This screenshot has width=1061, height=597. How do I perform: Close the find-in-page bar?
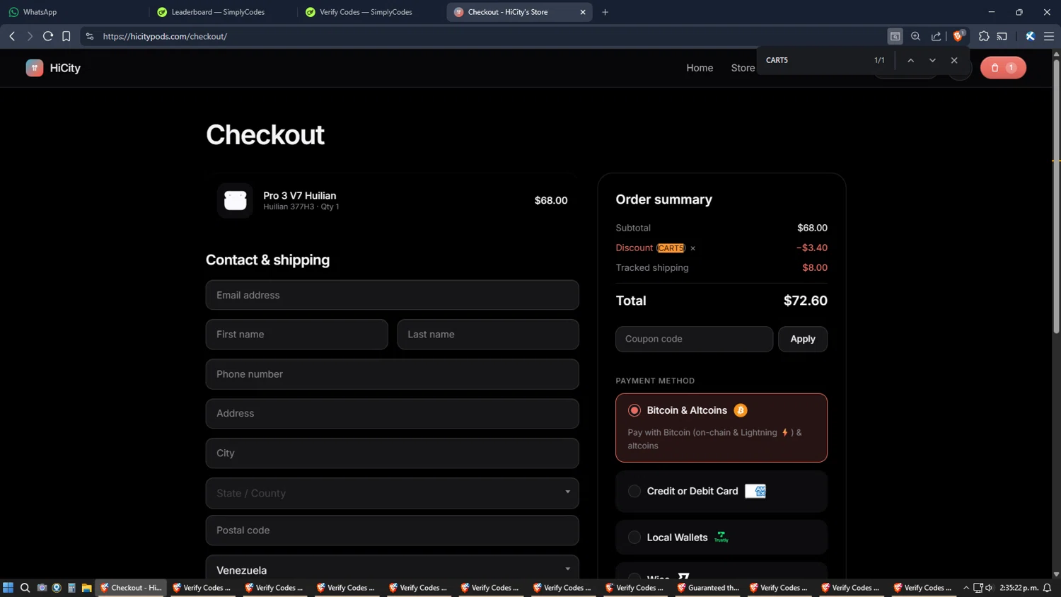click(954, 60)
